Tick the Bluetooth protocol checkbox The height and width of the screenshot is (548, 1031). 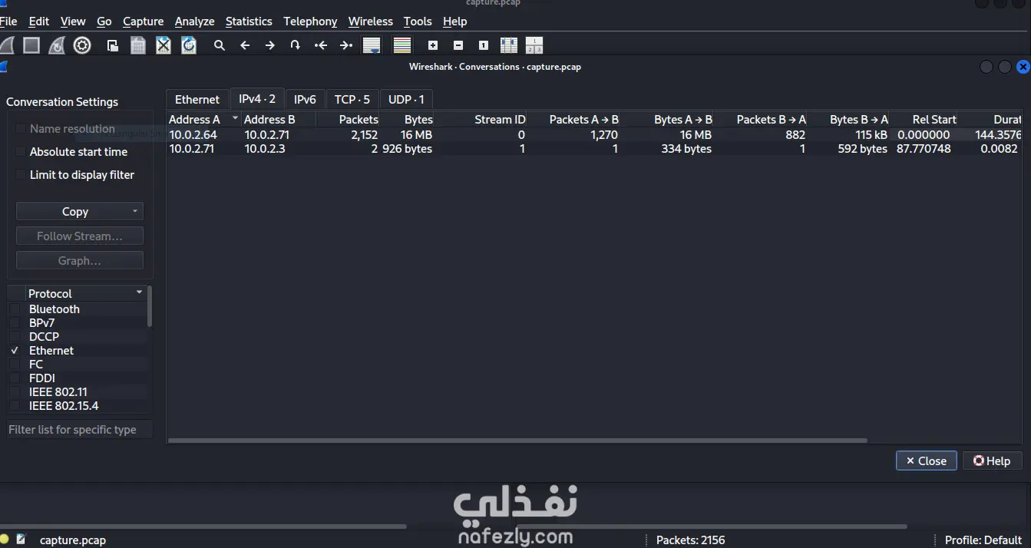(15, 309)
